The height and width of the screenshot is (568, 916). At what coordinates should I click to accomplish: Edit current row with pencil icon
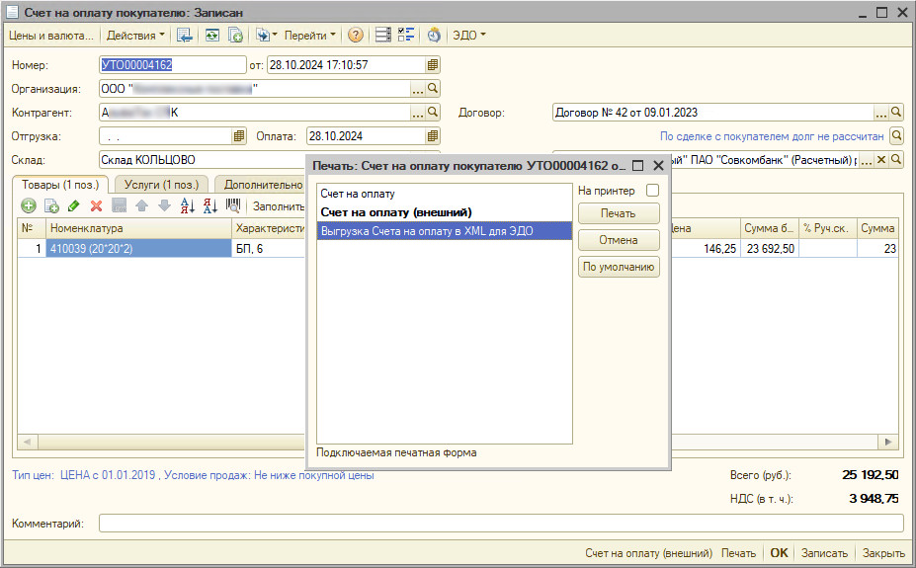click(73, 205)
